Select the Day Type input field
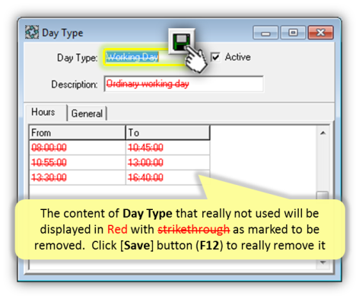Image resolution: width=359 pixels, height=299 pixels. click(144, 57)
